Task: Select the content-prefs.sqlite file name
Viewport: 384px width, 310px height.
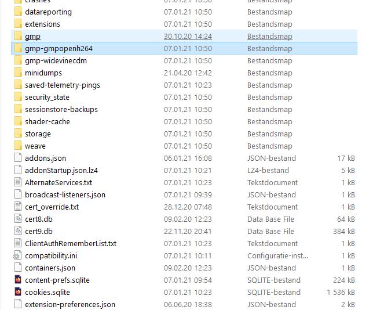Action: click(57, 280)
